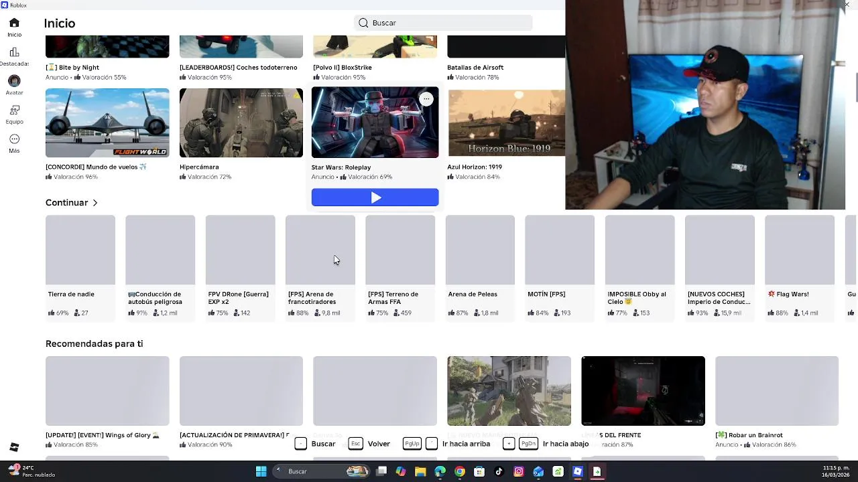Open the soldiers-and-house recommended thumbnail
This screenshot has height=482, width=858.
509,391
